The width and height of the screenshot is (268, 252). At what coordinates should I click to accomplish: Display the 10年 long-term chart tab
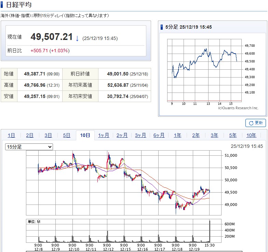point(251,136)
